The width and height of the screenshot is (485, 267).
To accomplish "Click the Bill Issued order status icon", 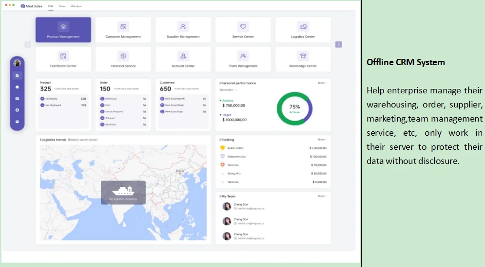I will tap(102, 99).
